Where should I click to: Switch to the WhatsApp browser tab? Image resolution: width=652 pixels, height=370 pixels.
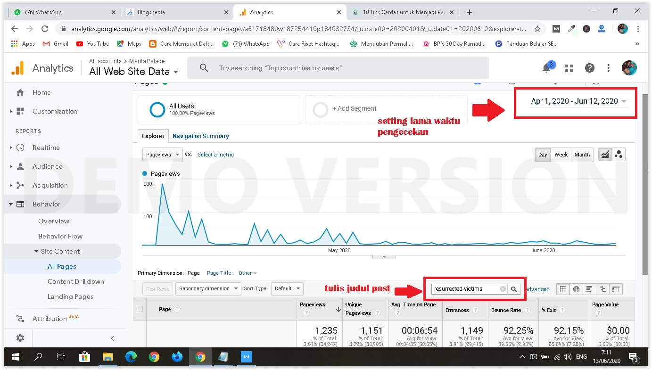(65, 12)
